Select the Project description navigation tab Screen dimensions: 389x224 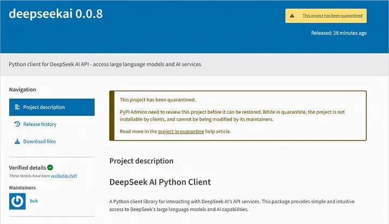tap(52, 107)
